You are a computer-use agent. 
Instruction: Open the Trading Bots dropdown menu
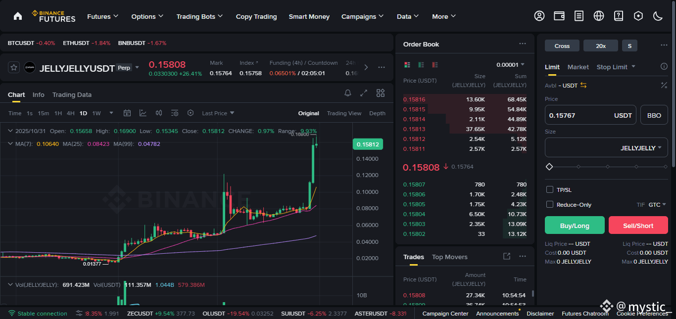(200, 16)
